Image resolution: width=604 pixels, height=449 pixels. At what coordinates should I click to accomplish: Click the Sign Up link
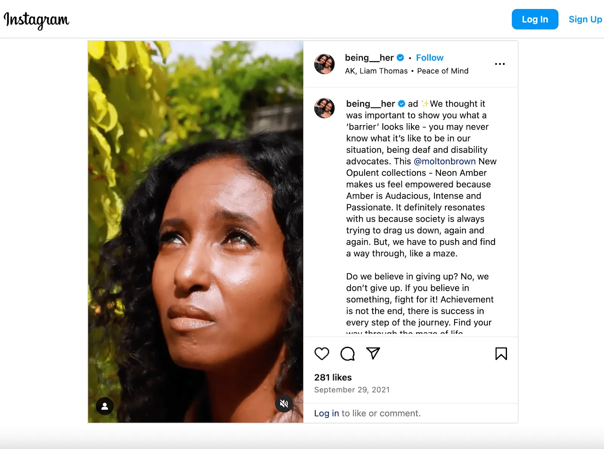585,19
